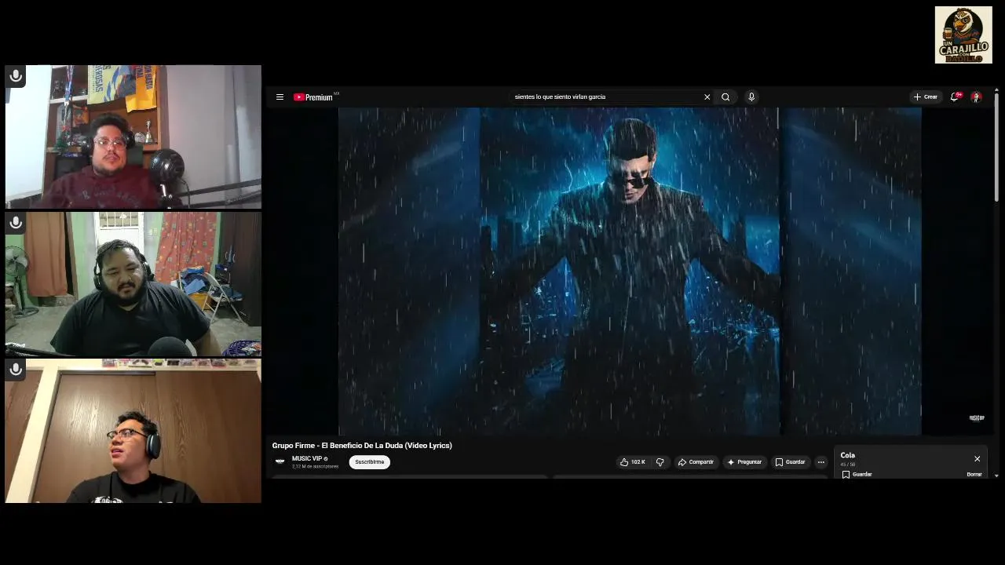The width and height of the screenshot is (1005, 565).
Task: Open the YouTube hamburger guide menu
Action: pos(280,97)
